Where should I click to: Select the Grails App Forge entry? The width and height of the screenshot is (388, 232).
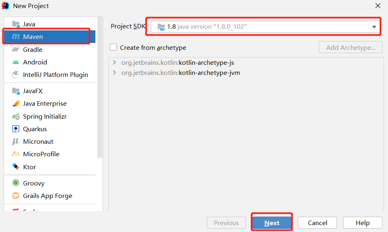[x=50, y=196]
